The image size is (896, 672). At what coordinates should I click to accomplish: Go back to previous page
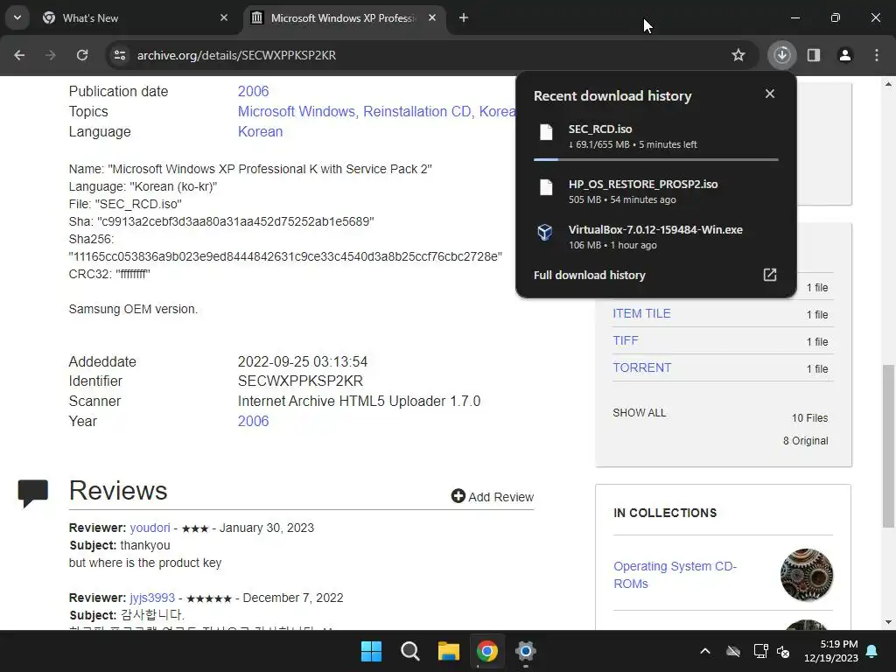pyautogui.click(x=19, y=55)
